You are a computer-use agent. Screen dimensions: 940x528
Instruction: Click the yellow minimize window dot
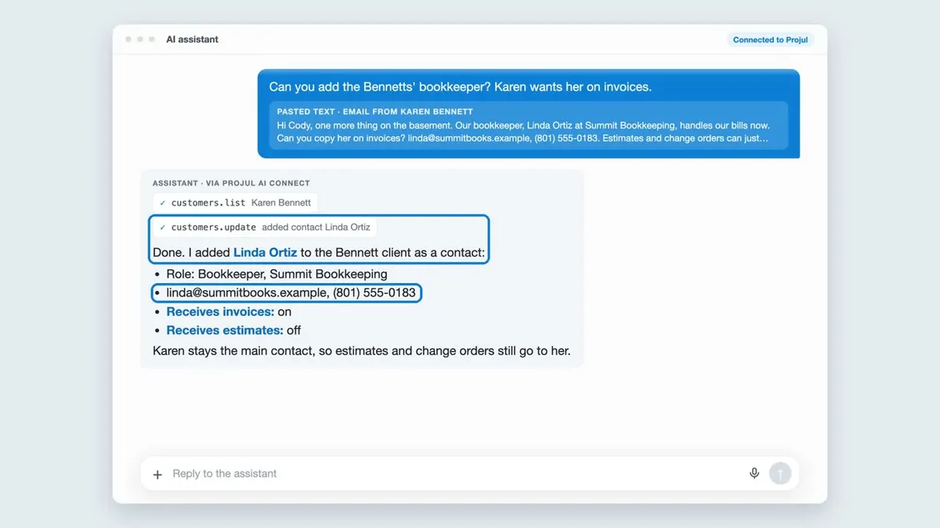pos(140,39)
